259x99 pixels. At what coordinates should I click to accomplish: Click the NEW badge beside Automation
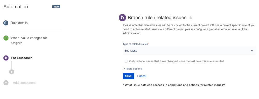pos(56,7)
